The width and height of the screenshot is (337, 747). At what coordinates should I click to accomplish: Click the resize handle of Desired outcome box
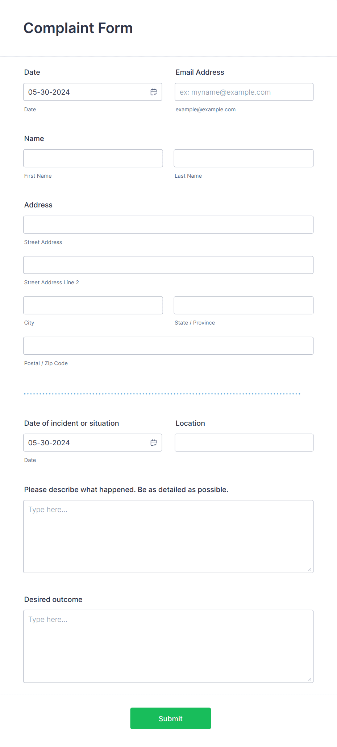point(310,679)
